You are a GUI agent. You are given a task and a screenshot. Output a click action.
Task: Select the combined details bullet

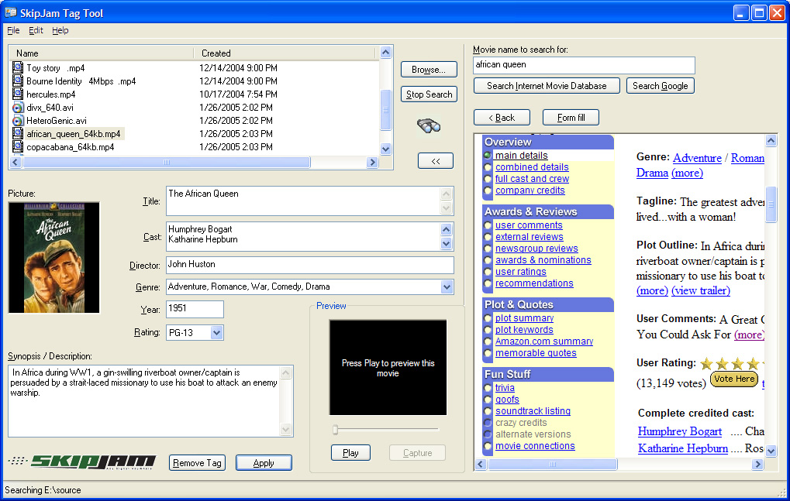pyautogui.click(x=488, y=167)
